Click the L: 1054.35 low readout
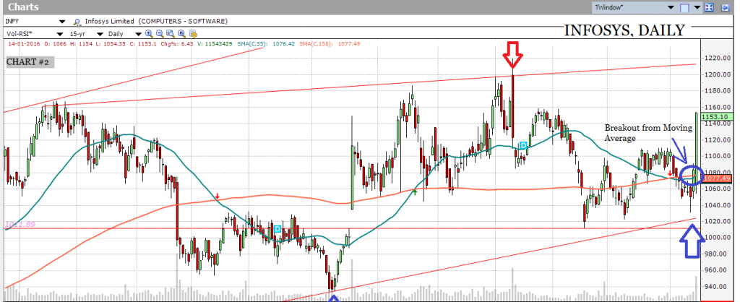Image resolution: width=740 pixels, height=302 pixels. point(112,44)
